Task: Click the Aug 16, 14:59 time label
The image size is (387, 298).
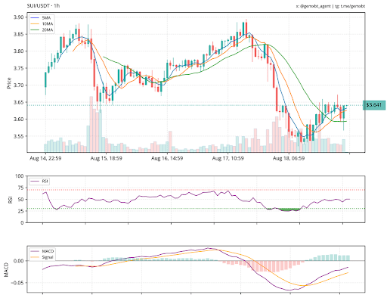Action: point(167,159)
